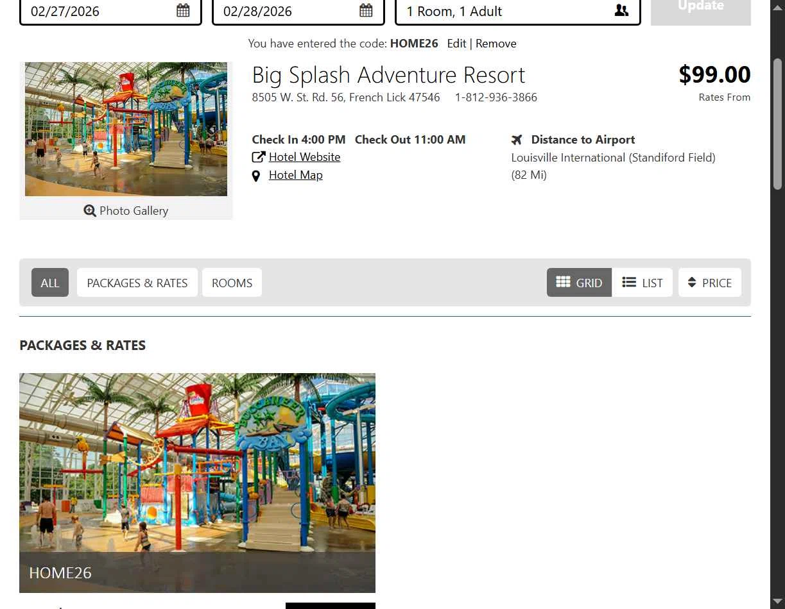
Task: Click the resort waterpark thumbnail photo
Action: (126, 129)
